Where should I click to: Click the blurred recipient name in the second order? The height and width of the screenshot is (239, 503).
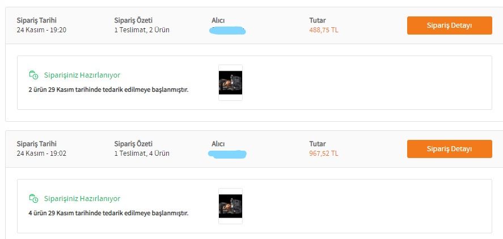pos(227,153)
